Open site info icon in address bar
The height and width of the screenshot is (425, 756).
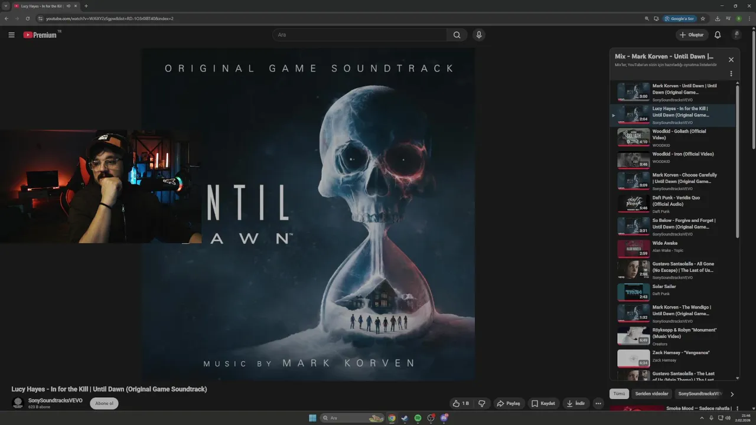(x=40, y=18)
